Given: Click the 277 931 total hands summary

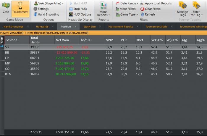Looking at the screenshot, I should click(x=36, y=132).
